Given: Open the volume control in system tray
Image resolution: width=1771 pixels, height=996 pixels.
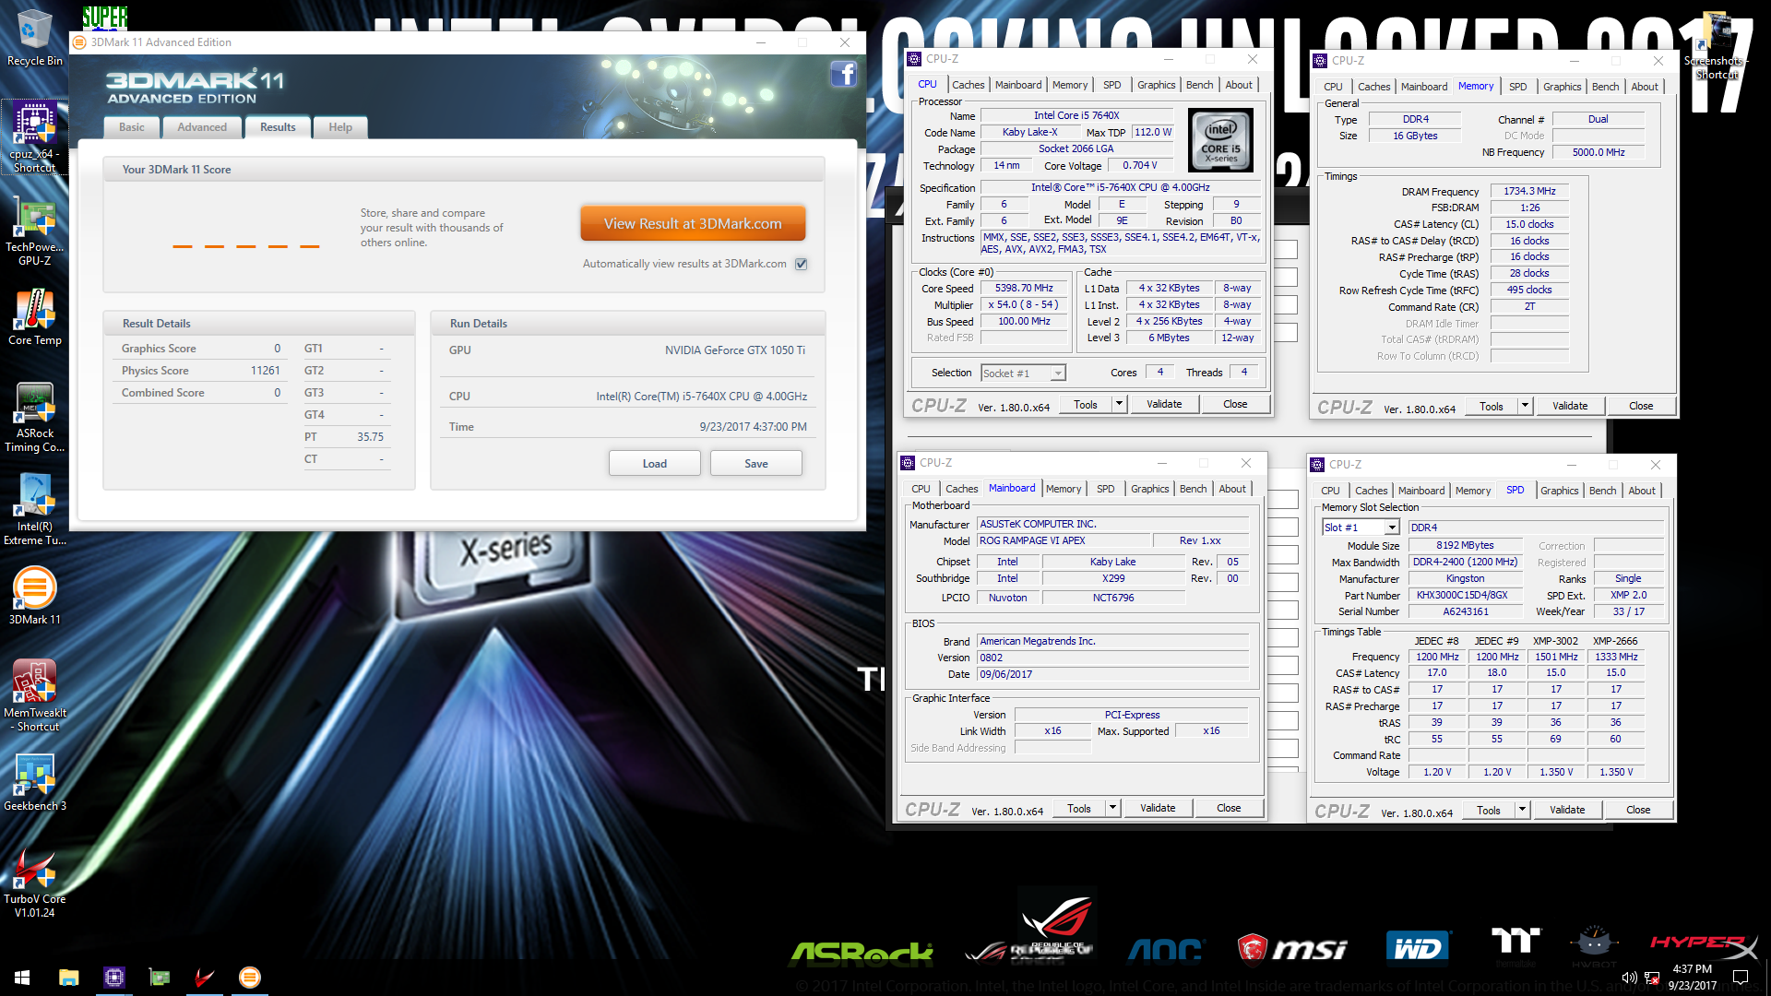Looking at the screenshot, I should [x=1629, y=978].
